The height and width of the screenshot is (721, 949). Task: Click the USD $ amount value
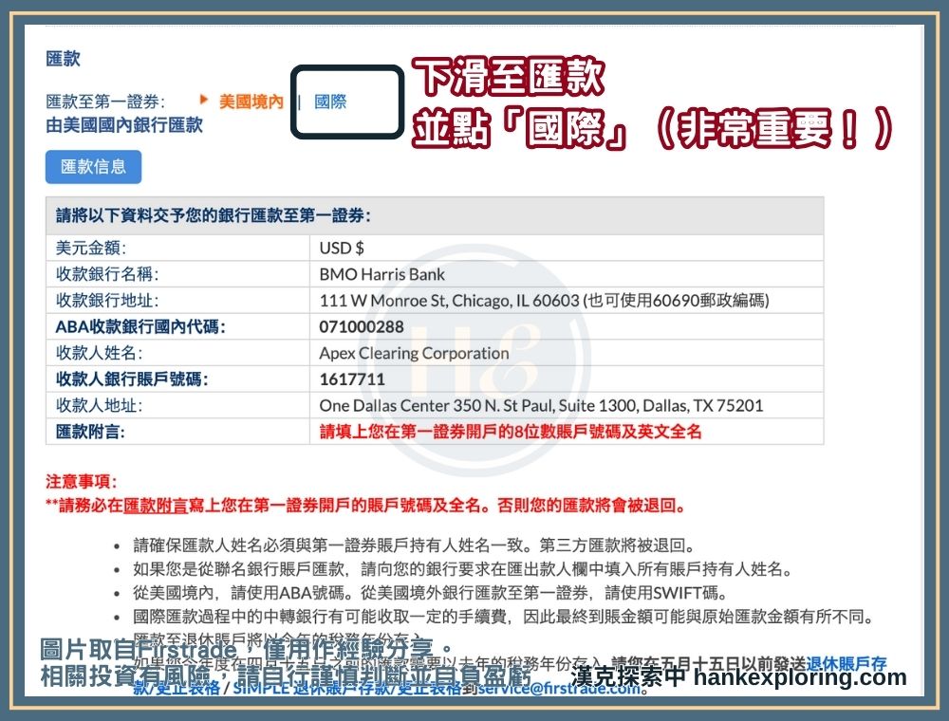pyautogui.click(x=342, y=248)
